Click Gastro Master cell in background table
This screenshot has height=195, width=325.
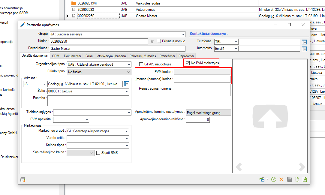click(197, 16)
